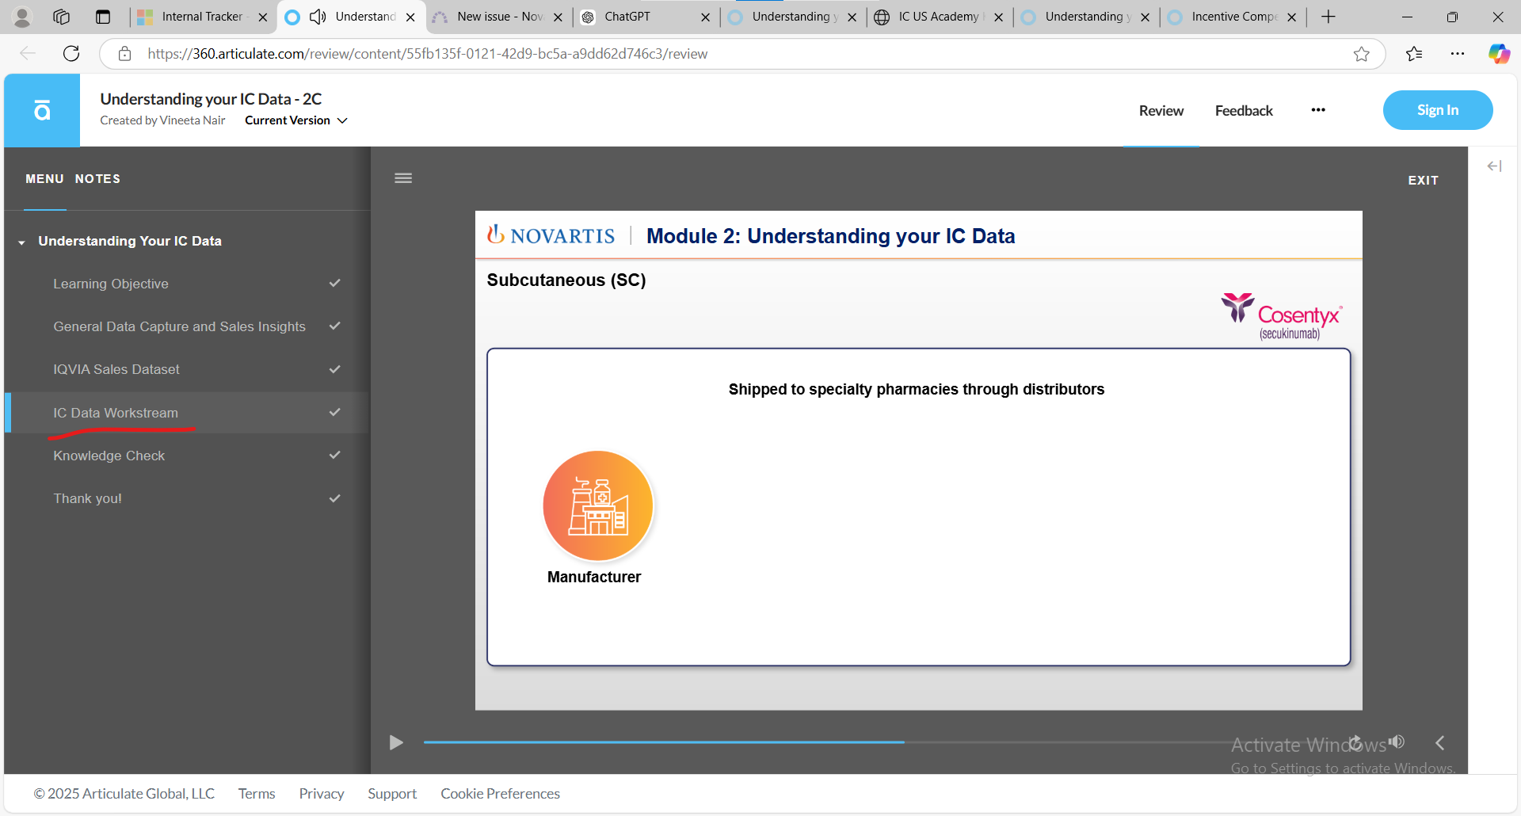Open browser settings and more menu
1521x816 pixels.
pos(1458,54)
